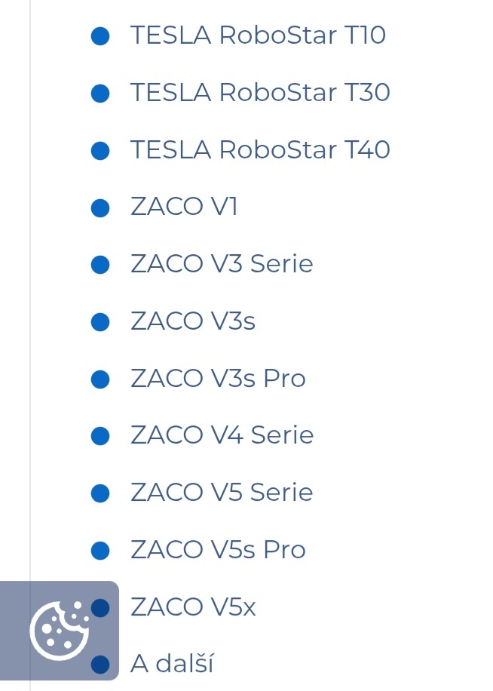
Task: Click the bullet dot before ZACO V3s Pro
Action: tap(100, 379)
